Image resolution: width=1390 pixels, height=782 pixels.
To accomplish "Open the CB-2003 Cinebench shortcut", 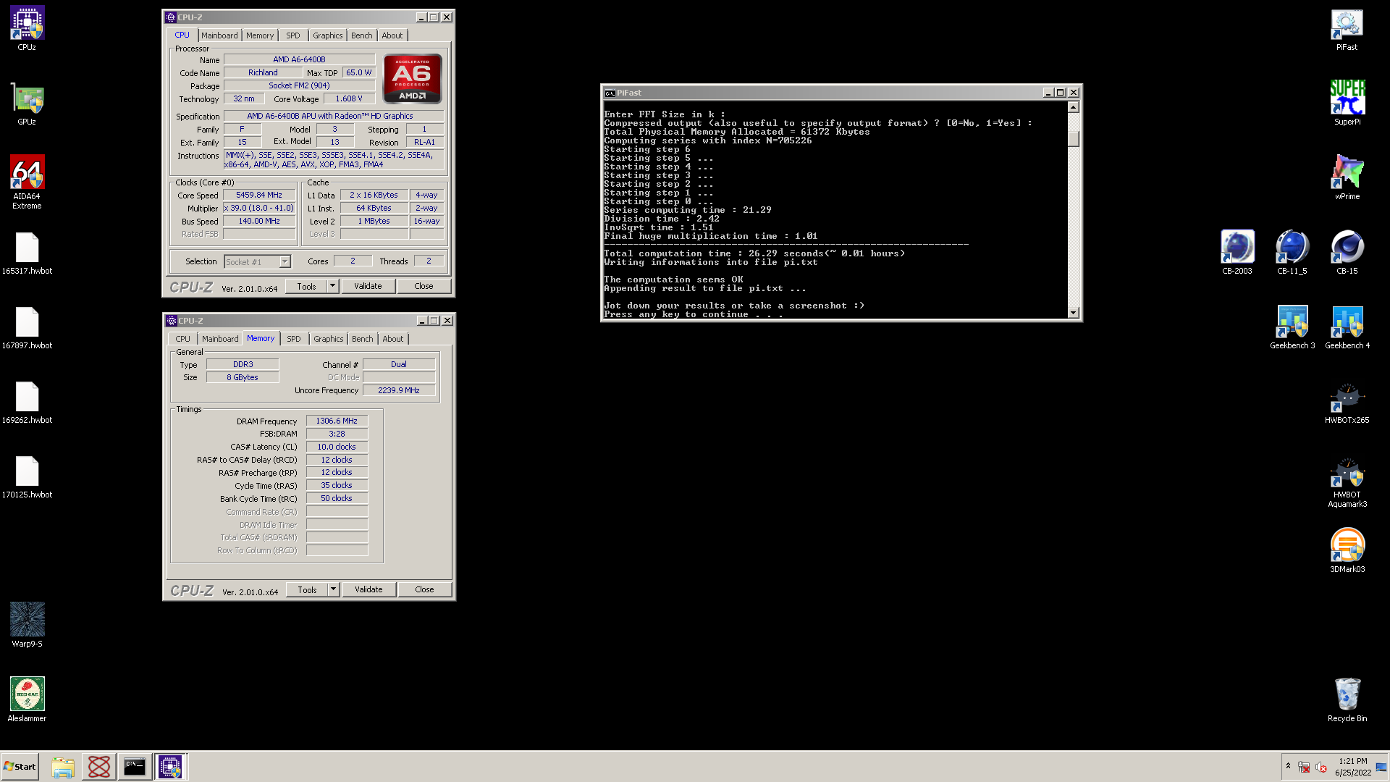I will click(1237, 252).
